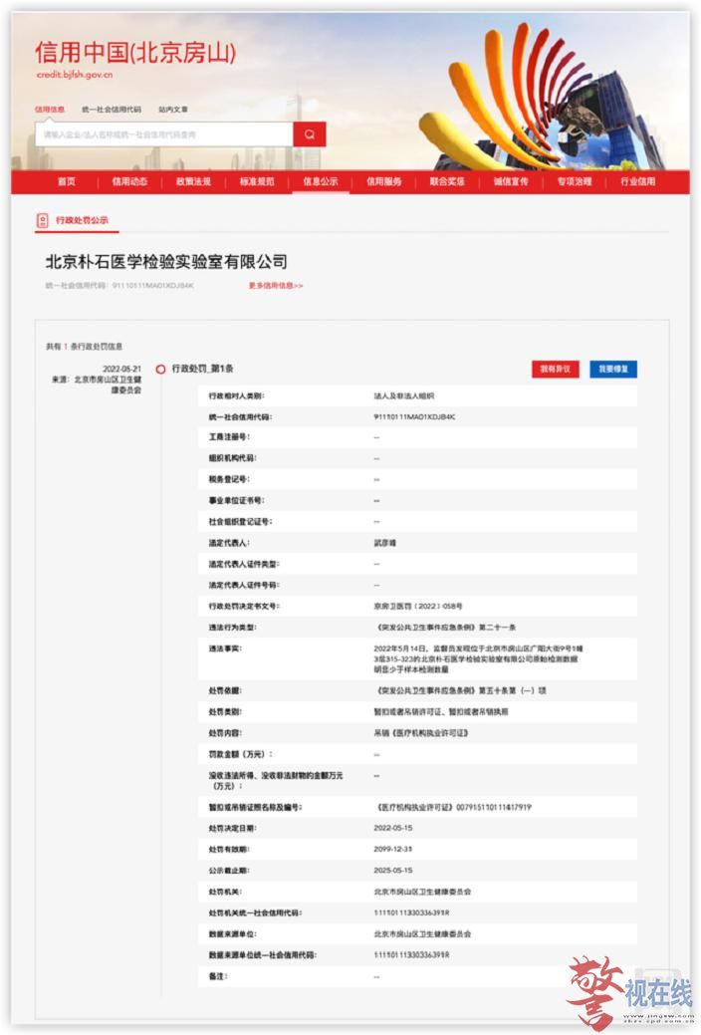Open the 信息公示 navigation item

click(x=321, y=181)
